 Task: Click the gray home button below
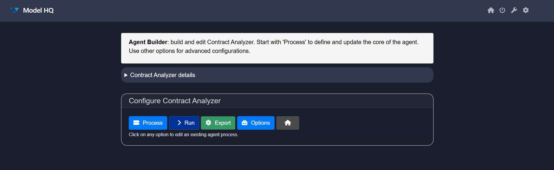click(x=288, y=123)
